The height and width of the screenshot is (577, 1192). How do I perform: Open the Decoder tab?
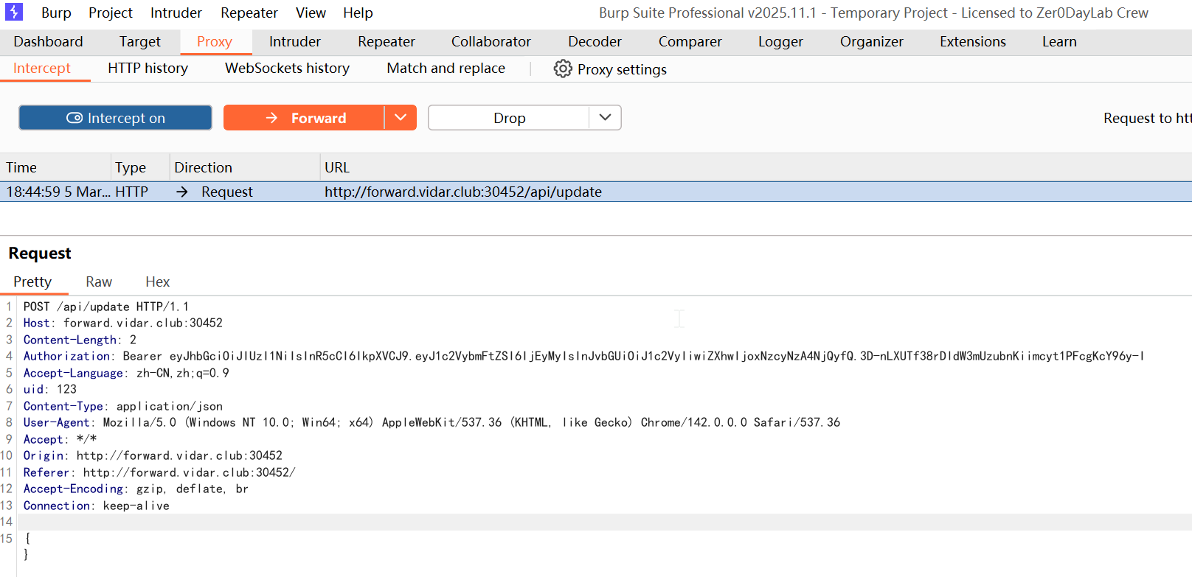(x=595, y=42)
